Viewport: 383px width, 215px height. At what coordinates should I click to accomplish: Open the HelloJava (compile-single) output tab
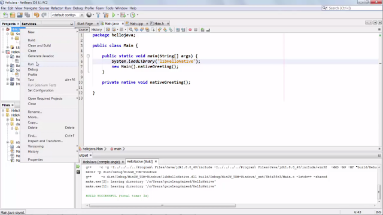pyautogui.click(x=101, y=162)
